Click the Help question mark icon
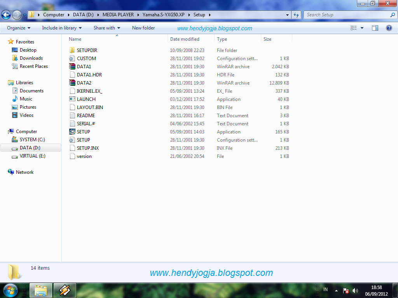The width and height of the screenshot is (398, 298). point(389,28)
